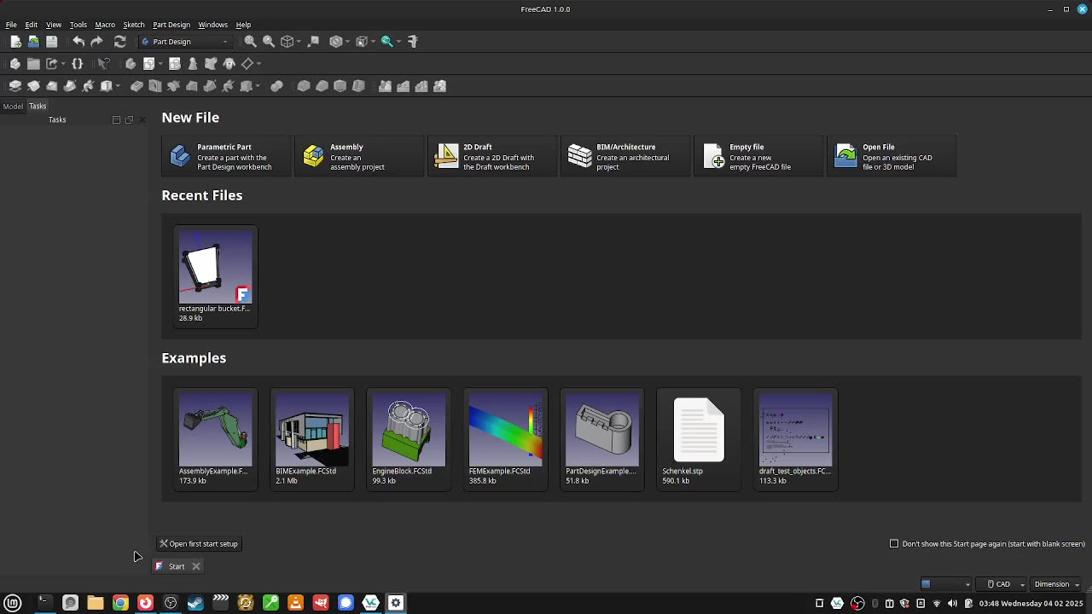Click the Clone sheep icon
1092x614 pixels.
[x=229, y=63]
